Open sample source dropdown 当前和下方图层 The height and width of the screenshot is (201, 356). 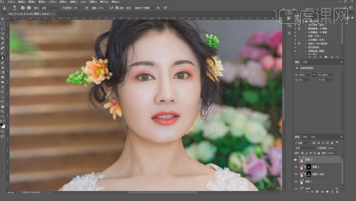pyautogui.click(x=144, y=8)
